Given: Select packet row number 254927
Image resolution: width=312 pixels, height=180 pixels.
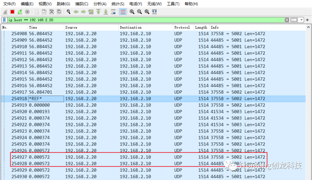Looking at the screenshot, I should tap(153, 157).
